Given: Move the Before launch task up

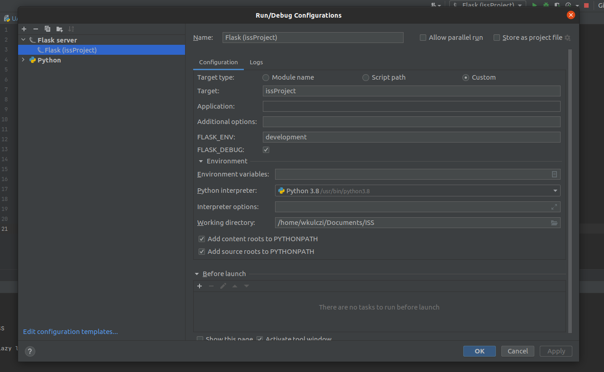Looking at the screenshot, I should pyautogui.click(x=235, y=286).
